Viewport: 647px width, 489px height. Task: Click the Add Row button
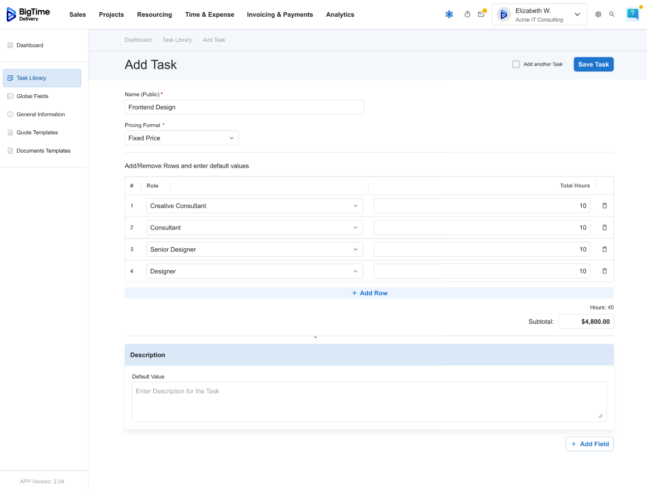pos(369,293)
